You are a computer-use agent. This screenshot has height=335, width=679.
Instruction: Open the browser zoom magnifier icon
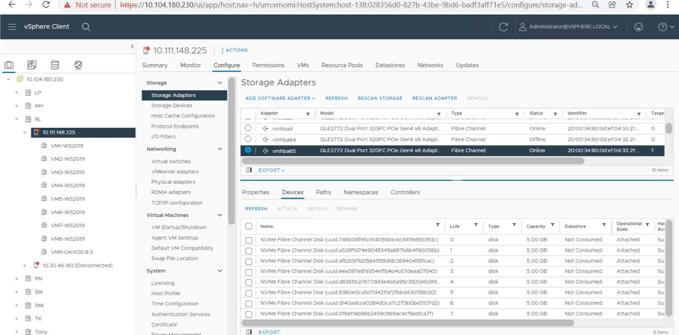pos(595,5)
